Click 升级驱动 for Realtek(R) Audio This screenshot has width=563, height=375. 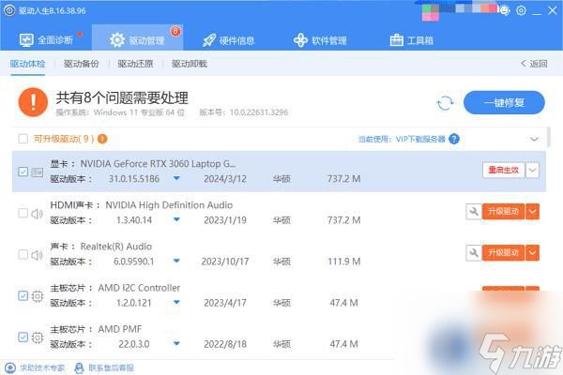503,253
